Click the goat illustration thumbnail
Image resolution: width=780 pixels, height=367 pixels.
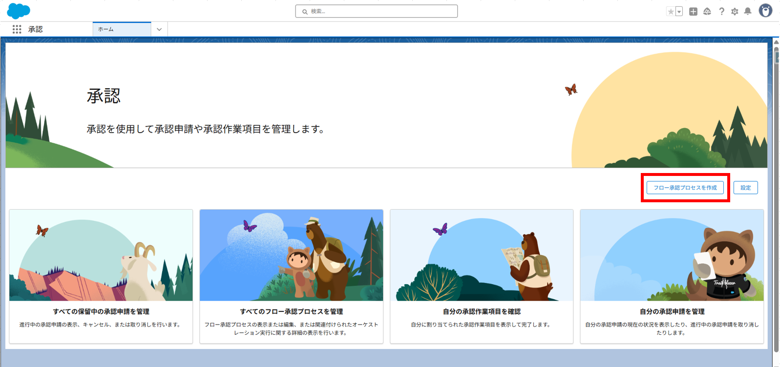coord(101,255)
